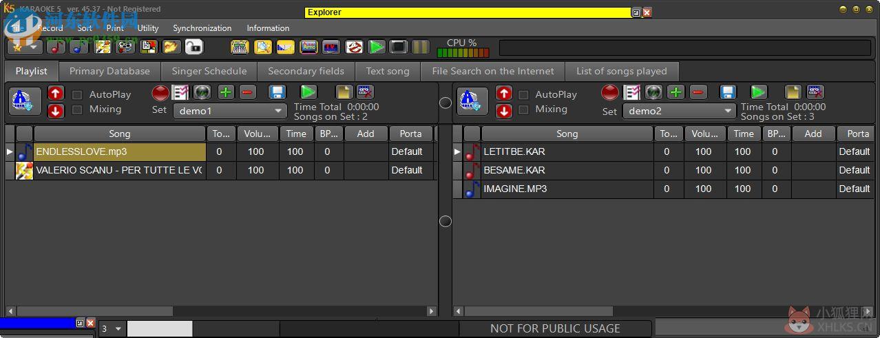Switch to the Singer Schedule tab

[x=209, y=71]
